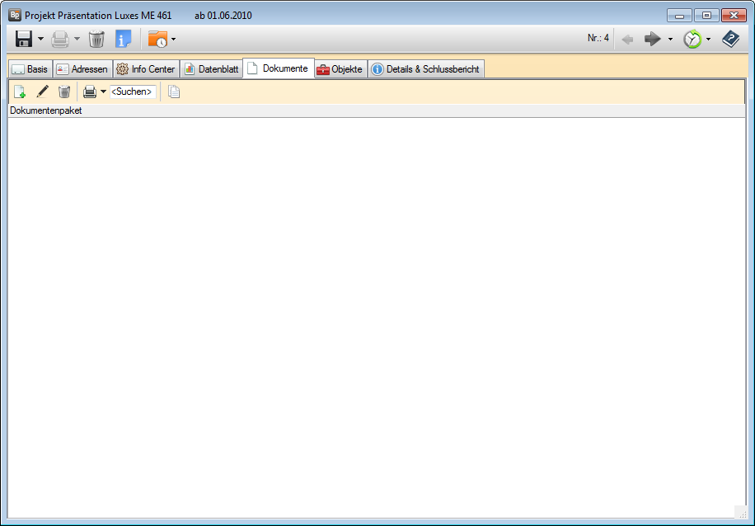Expand the save button dropdown arrow
The image size is (755, 526).
tap(41, 39)
